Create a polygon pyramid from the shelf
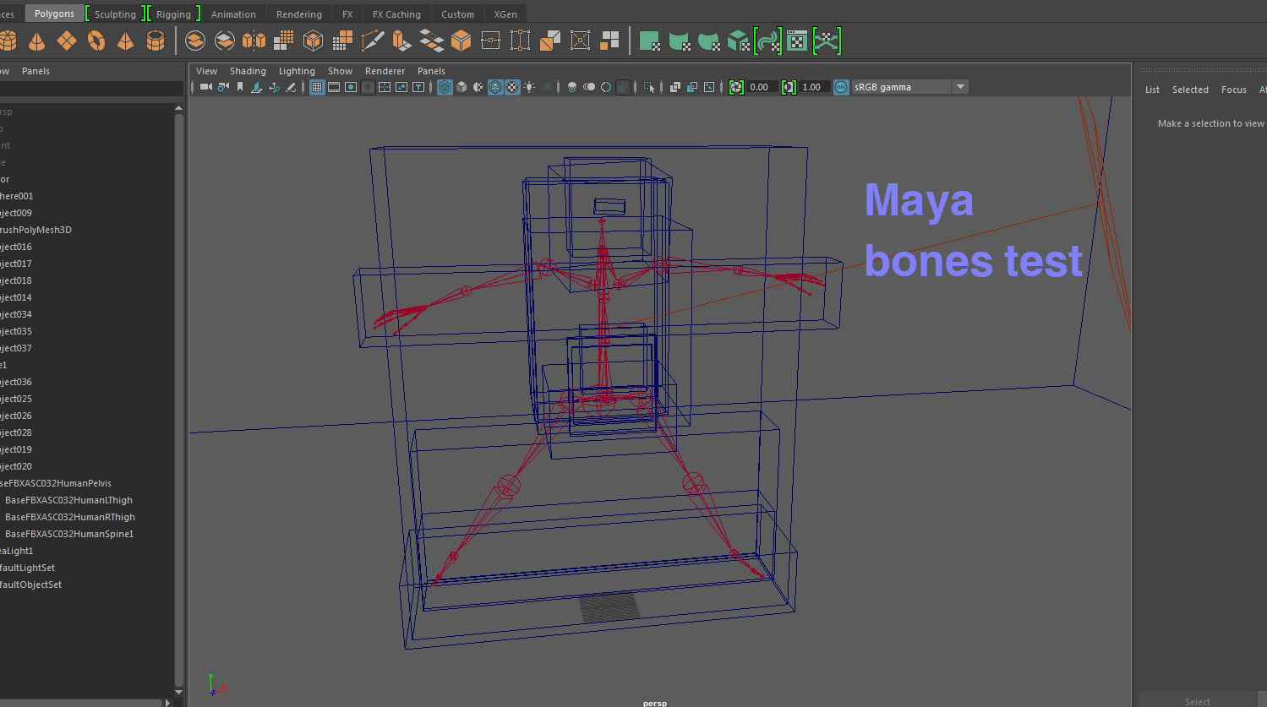The height and width of the screenshot is (707, 1267). point(125,41)
